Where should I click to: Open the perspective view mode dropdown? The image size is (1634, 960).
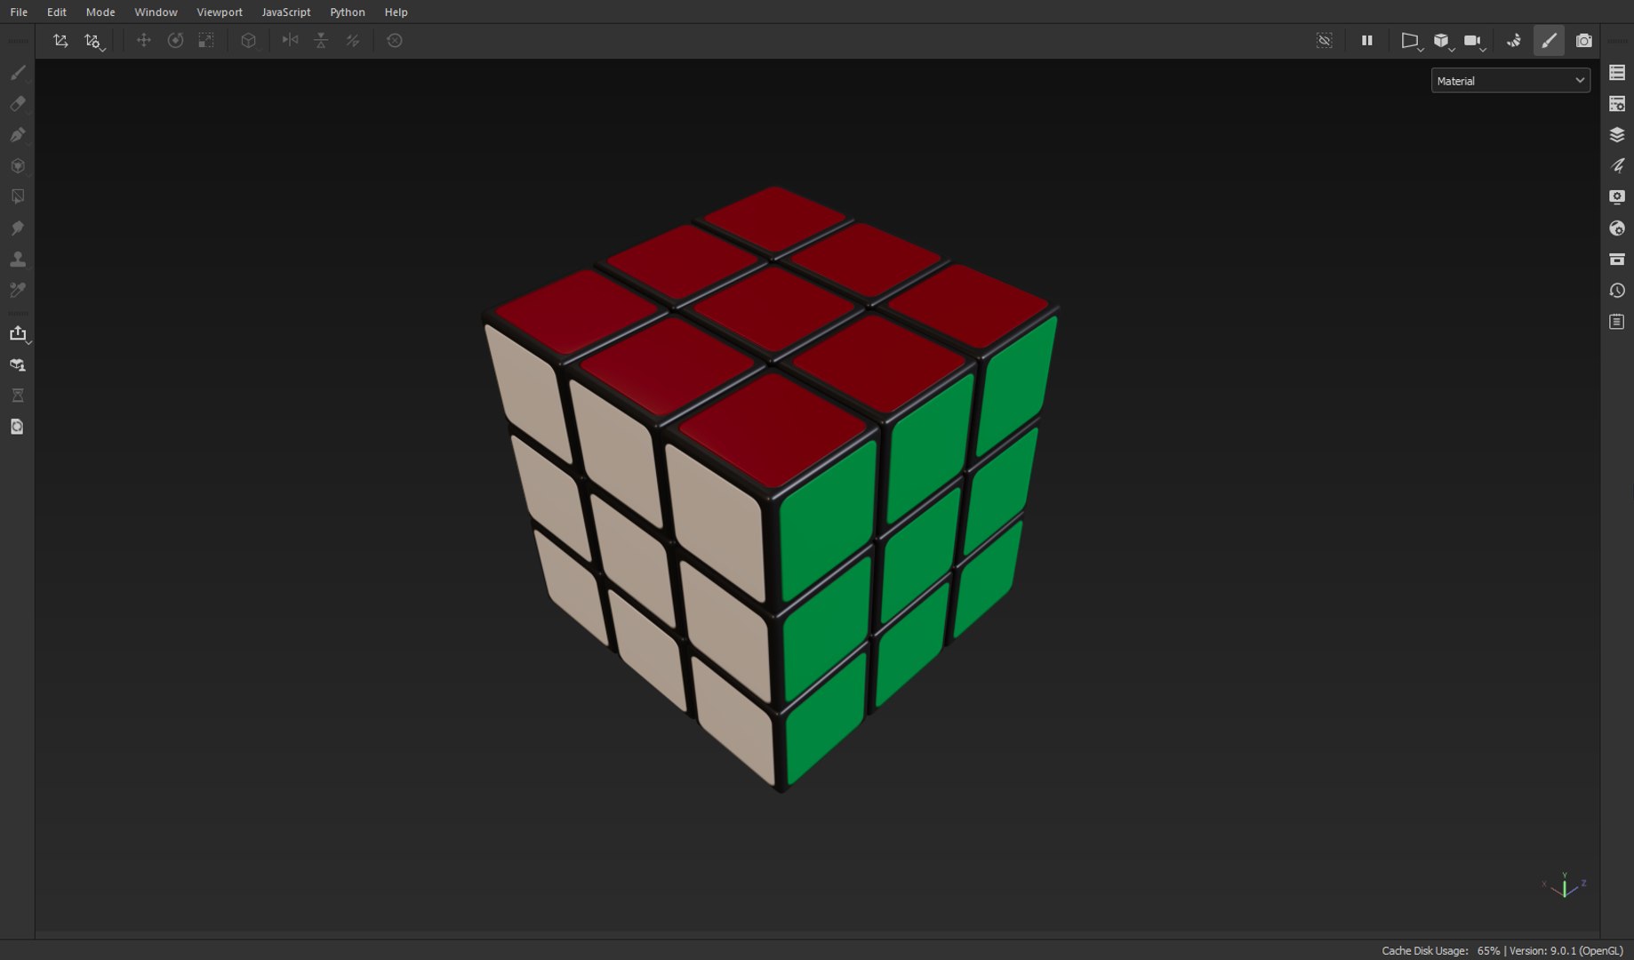[x=1411, y=41]
